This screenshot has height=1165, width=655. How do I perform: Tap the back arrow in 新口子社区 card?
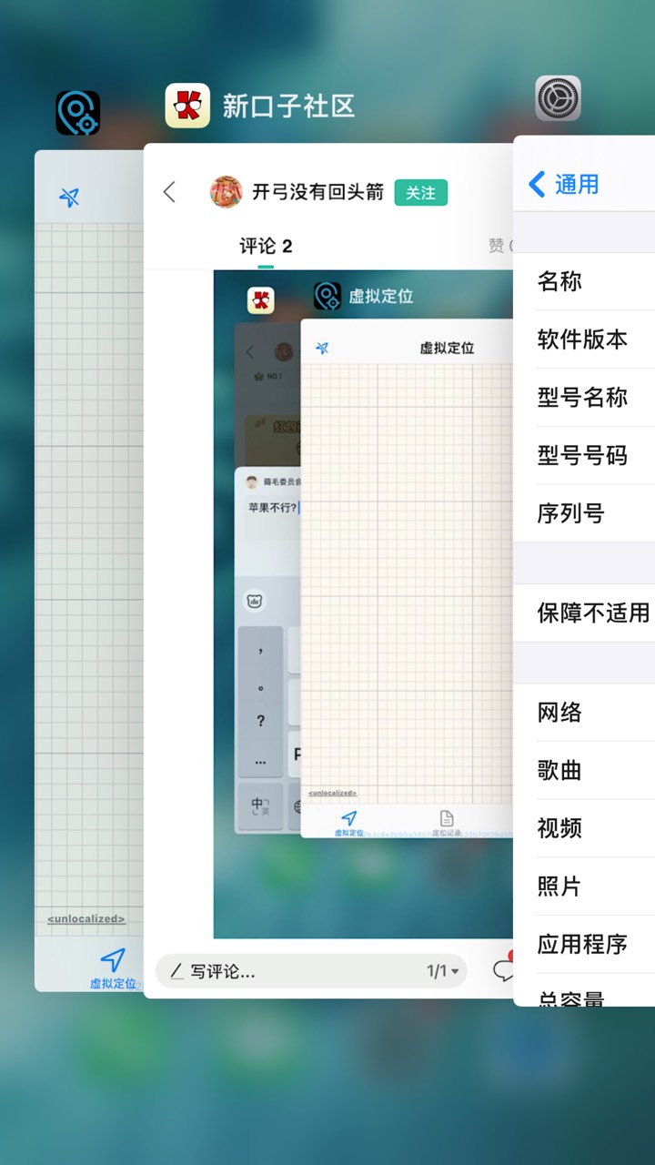tap(169, 192)
